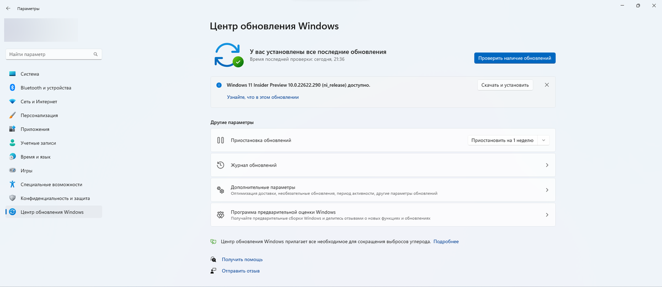This screenshot has width=662, height=287.
Task: Expand Журнал обновлений via its chevron
Action: pyautogui.click(x=547, y=165)
